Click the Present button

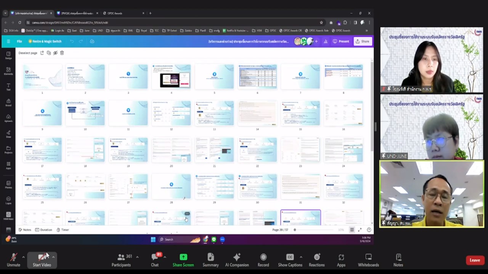(x=341, y=41)
